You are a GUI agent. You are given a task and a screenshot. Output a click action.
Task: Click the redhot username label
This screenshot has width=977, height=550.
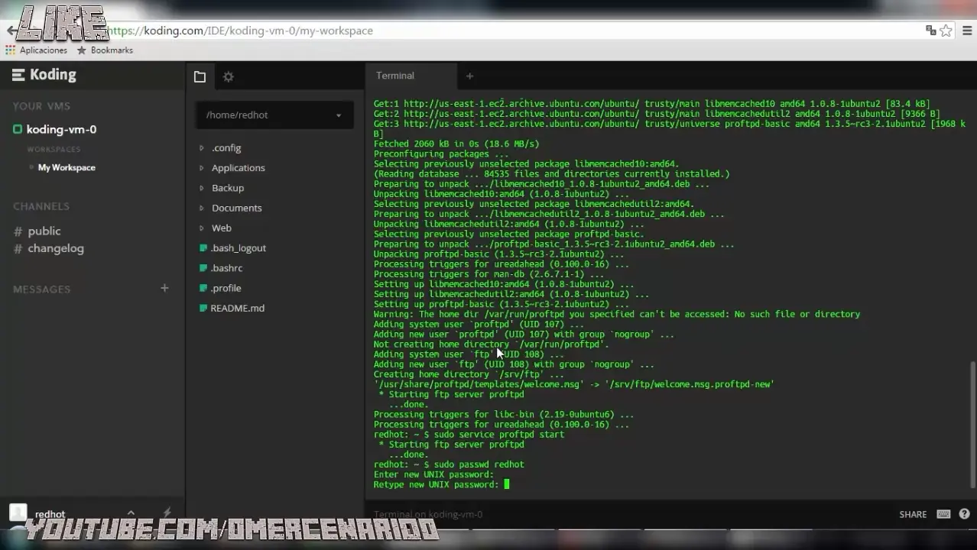coord(50,514)
